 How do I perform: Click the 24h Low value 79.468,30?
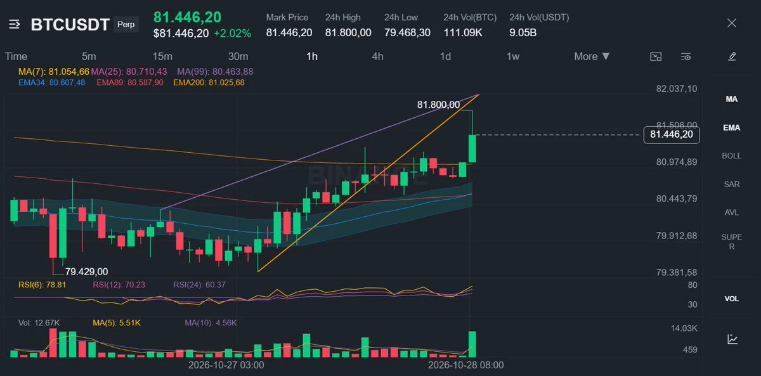pos(407,32)
